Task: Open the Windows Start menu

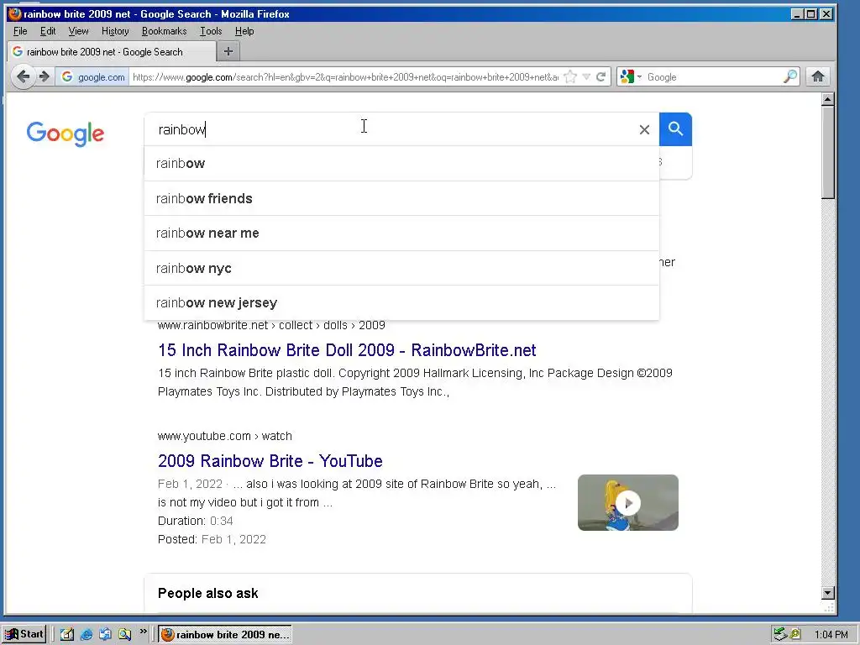Action: [x=24, y=634]
